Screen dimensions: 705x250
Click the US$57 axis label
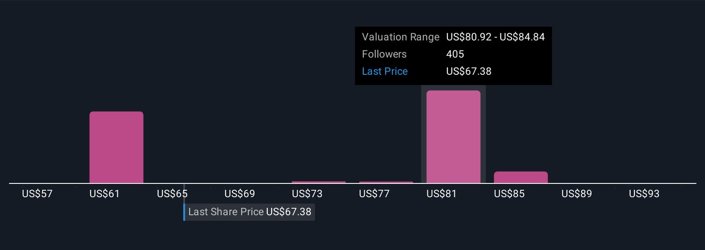pyautogui.click(x=37, y=194)
